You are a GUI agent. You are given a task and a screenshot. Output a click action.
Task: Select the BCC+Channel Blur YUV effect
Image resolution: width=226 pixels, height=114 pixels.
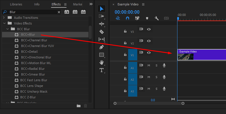click(x=37, y=46)
